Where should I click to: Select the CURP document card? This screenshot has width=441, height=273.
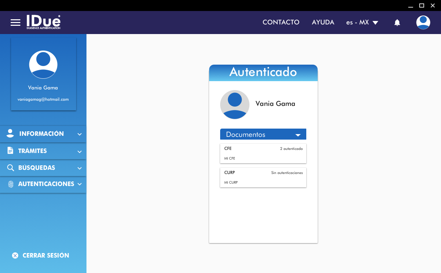pos(263,177)
